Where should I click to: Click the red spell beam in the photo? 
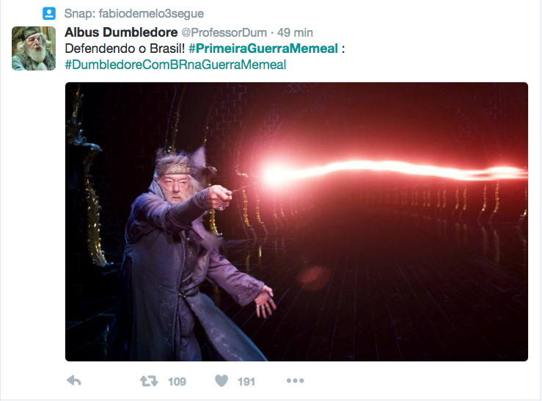click(x=394, y=170)
